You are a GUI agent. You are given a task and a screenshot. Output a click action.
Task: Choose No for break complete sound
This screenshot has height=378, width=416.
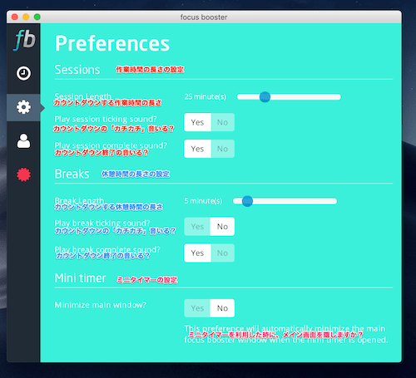223,253
